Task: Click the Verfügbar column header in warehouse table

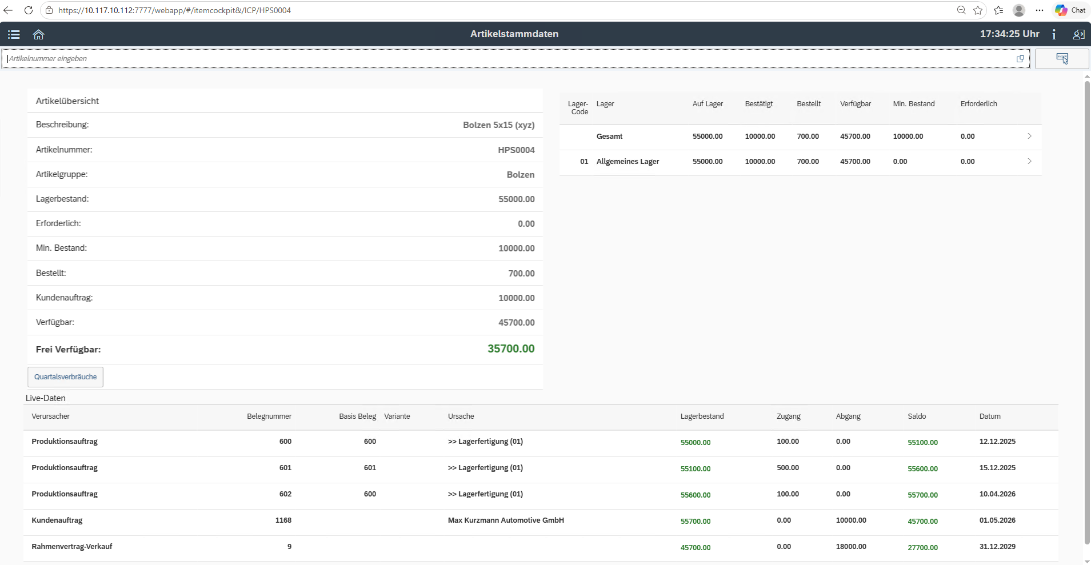Action: (856, 104)
